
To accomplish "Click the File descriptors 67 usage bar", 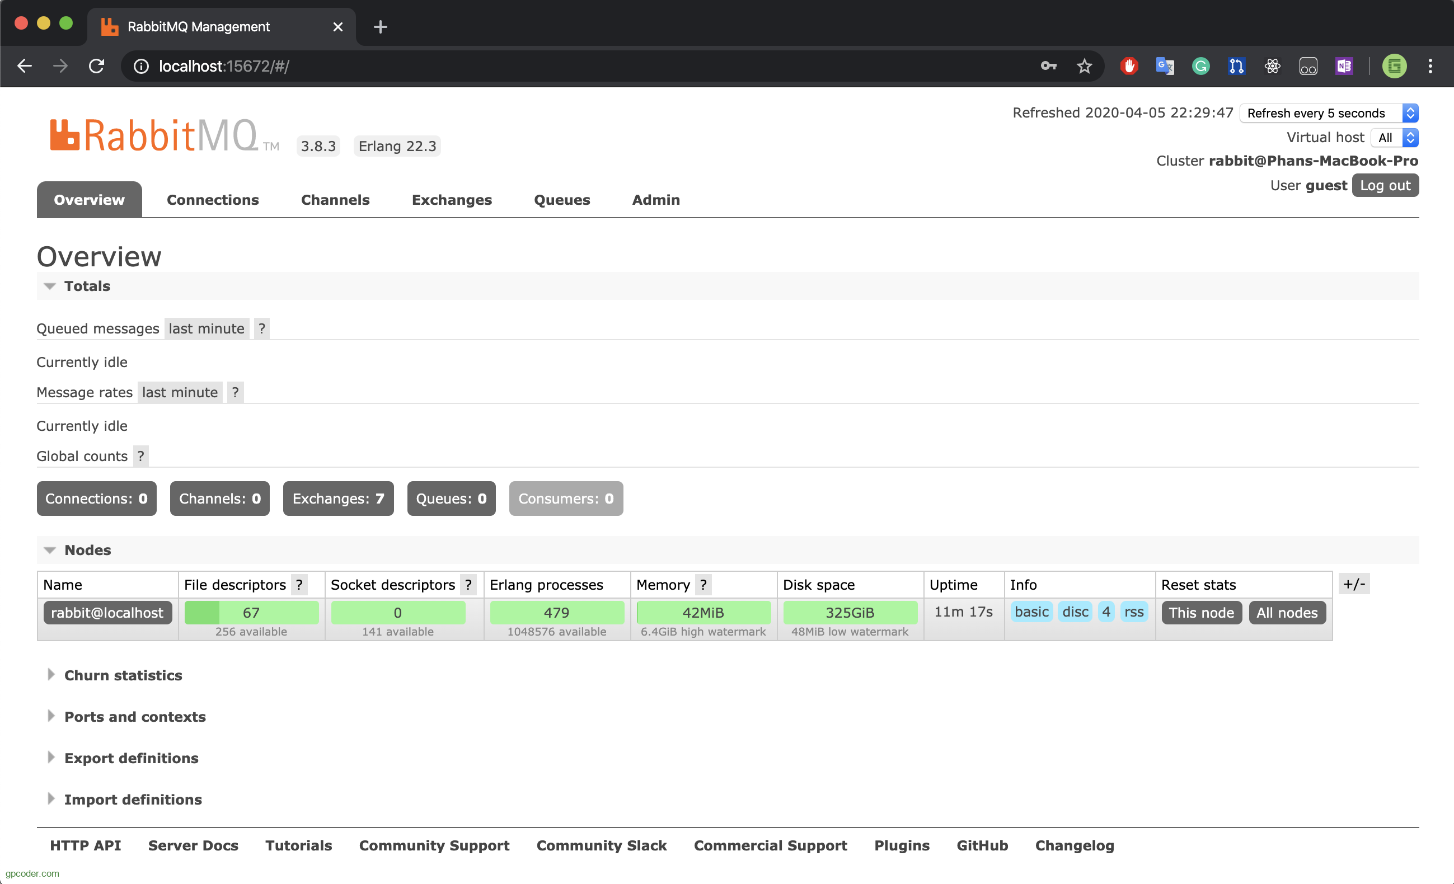I will click(x=251, y=612).
